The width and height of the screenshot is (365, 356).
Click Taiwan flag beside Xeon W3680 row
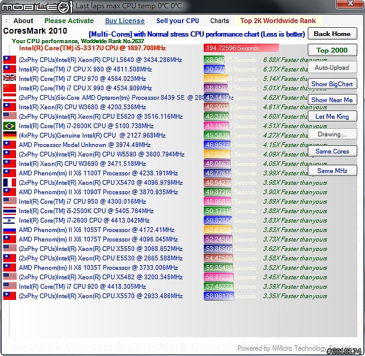(9, 107)
